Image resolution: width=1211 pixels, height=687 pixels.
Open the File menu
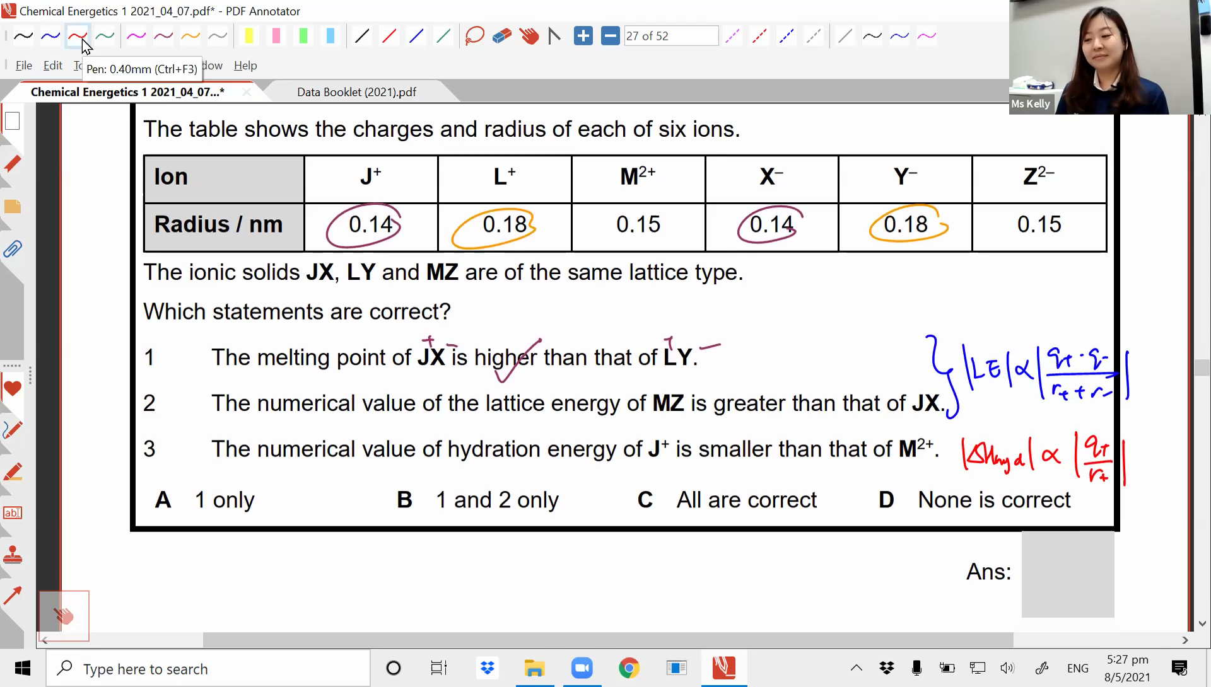pyautogui.click(x=24, y=66)
